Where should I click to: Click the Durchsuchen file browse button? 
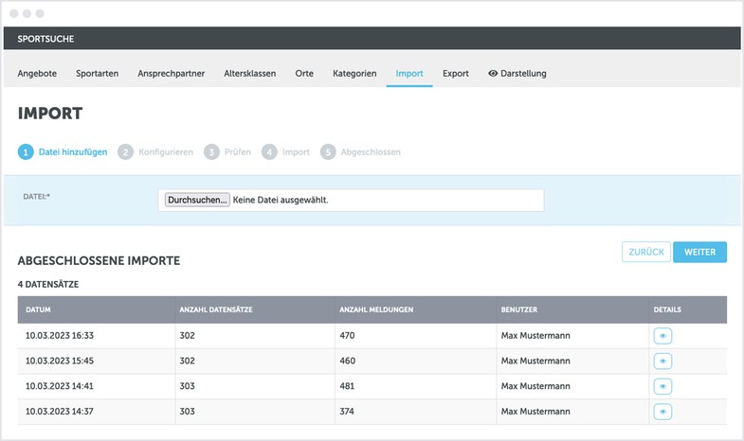tap(196, 200)
